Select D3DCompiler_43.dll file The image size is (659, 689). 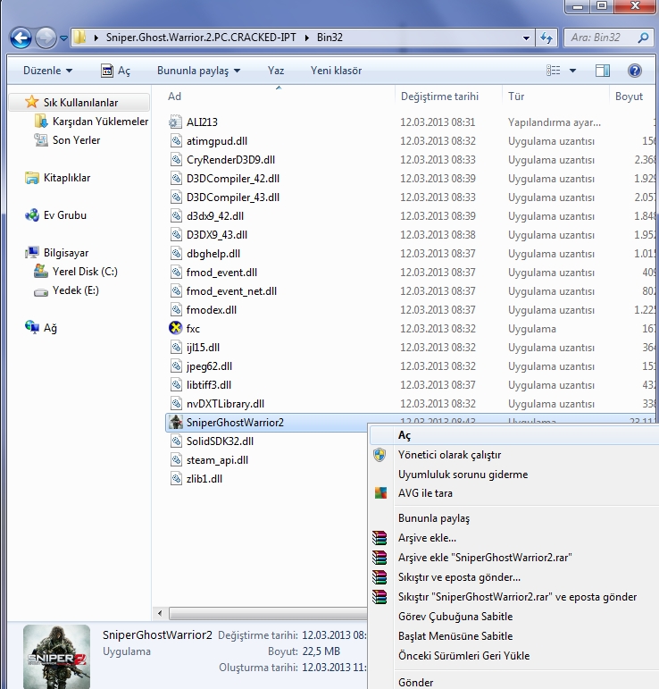tap(233, 197)
